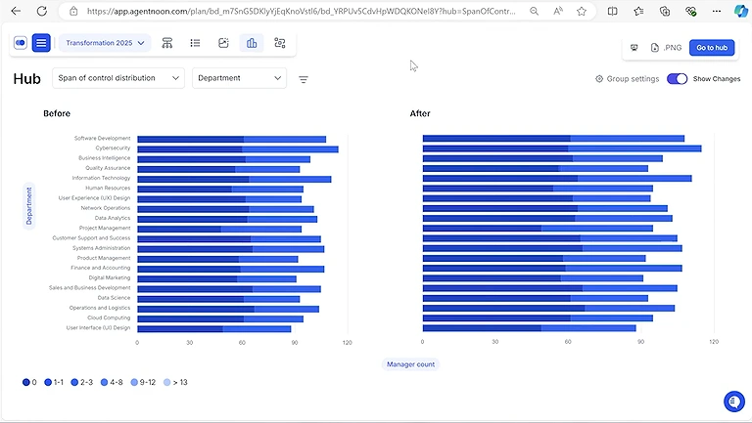Click User Experience (UX) Design label

coord(94,198)
